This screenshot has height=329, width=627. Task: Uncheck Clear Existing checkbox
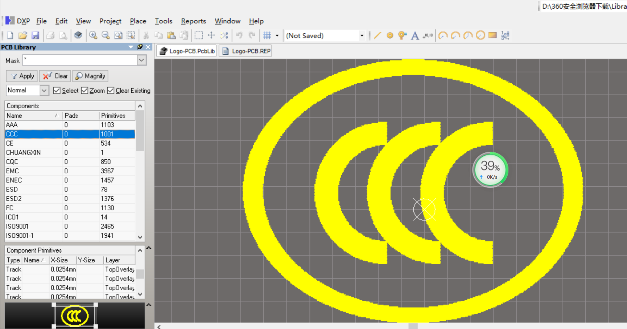click(111, 90)
